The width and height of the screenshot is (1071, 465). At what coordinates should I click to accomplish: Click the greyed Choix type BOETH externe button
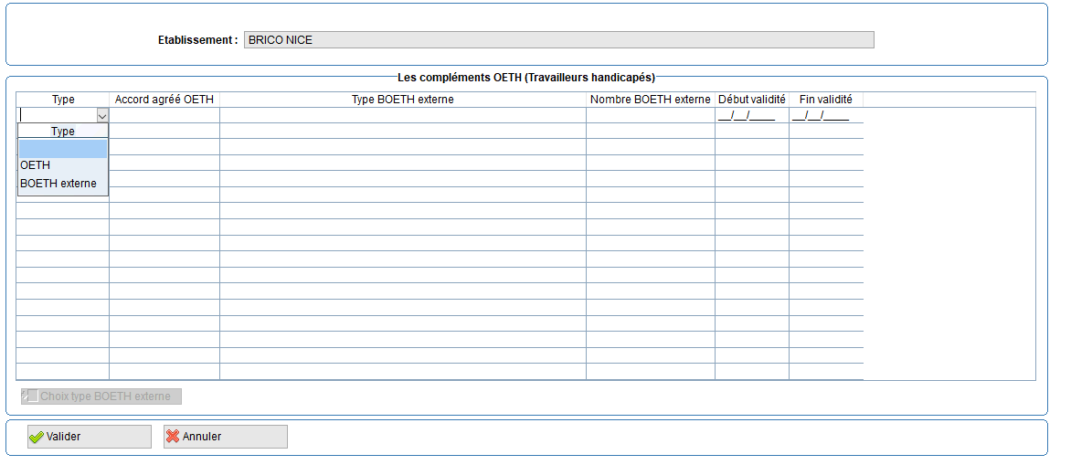pos(101,396)
